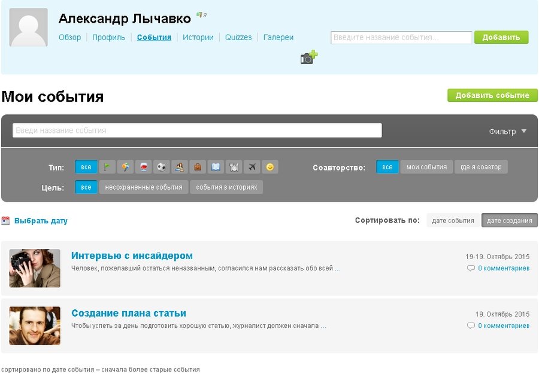Open the Quizzes tab
The height and width of the screenshot is (374, 539).
pyautogui.click(x=238, y=37)
